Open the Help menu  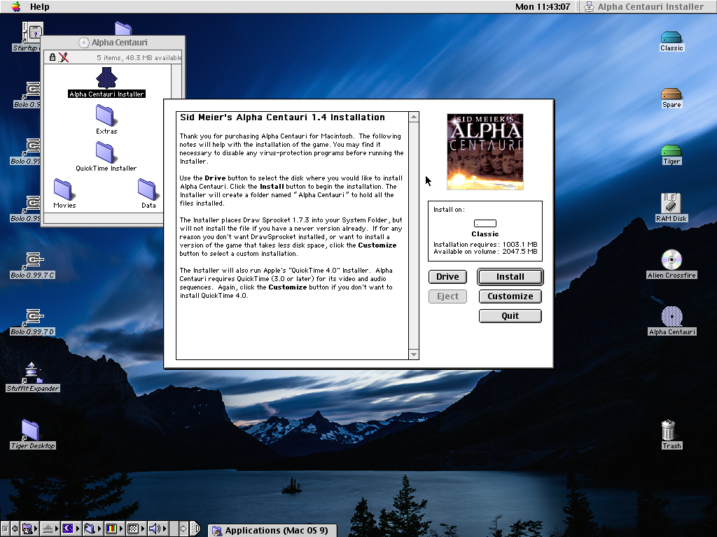coord(40,7)
